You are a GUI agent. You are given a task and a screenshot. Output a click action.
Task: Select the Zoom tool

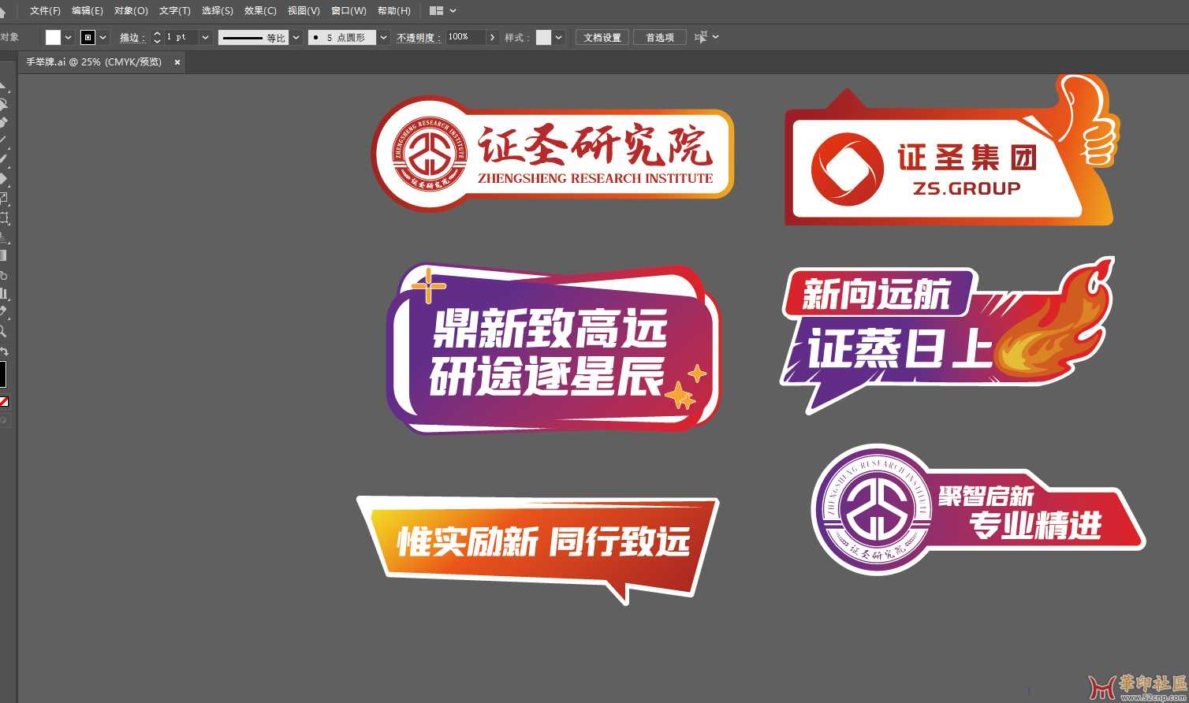point(3,332)
